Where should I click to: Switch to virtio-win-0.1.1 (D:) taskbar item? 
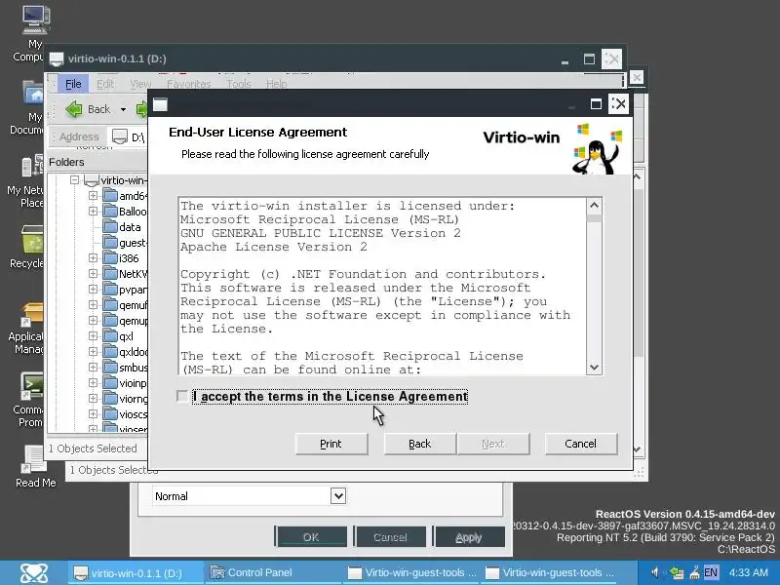[x=136, y=572]
